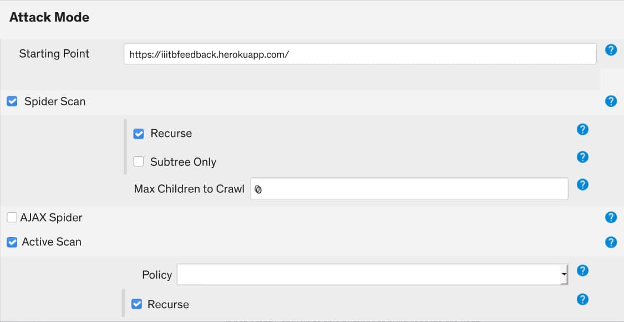
Task: Click help icon for Spider Recurse option
Action: pyautogui.click(x=582, y=129)
